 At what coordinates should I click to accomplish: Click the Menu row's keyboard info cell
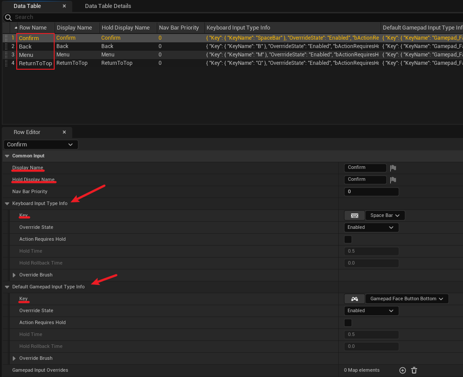pyautogui.click(x=293, y=54)
